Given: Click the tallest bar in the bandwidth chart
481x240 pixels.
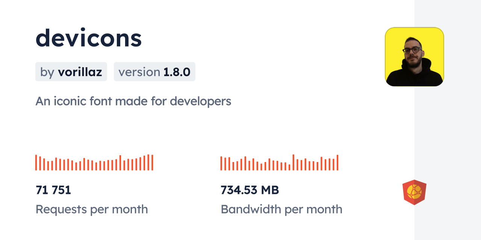Looking at the screenshot, I should 293,162.
